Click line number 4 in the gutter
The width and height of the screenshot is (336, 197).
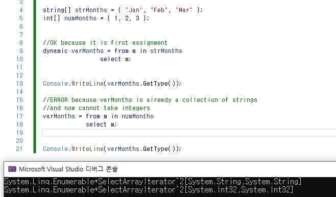(21, 10)
